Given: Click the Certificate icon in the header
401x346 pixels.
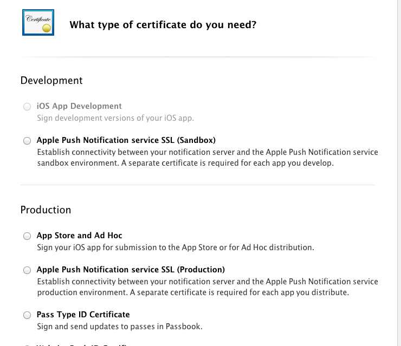Looking at the screenshot, I should tap(38, 23).
